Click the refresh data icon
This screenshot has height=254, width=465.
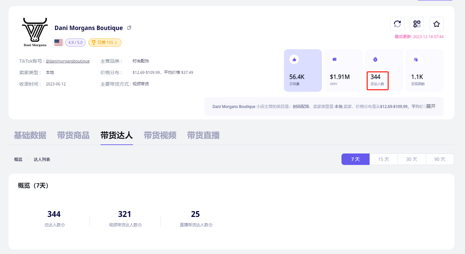coord(397,24)
